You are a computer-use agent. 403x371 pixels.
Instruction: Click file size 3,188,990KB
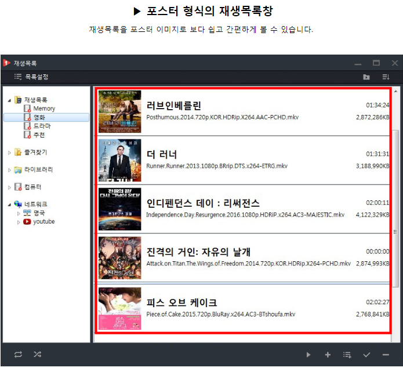pos(372,166)
